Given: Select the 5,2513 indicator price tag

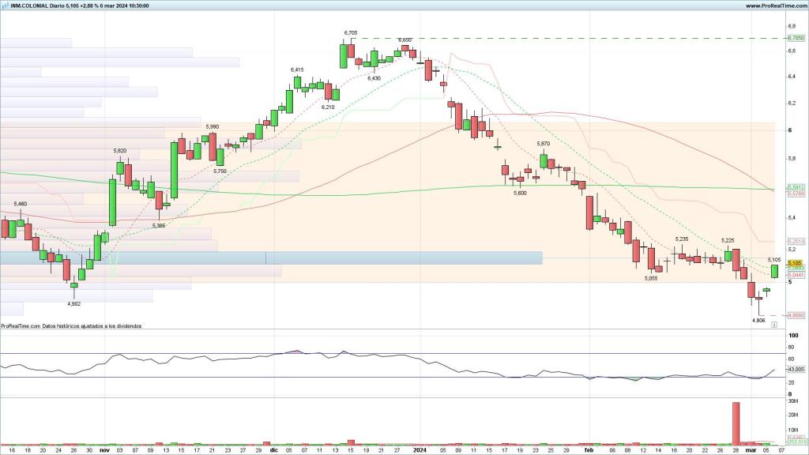Looking at the screenshot, I should (795, 242).
